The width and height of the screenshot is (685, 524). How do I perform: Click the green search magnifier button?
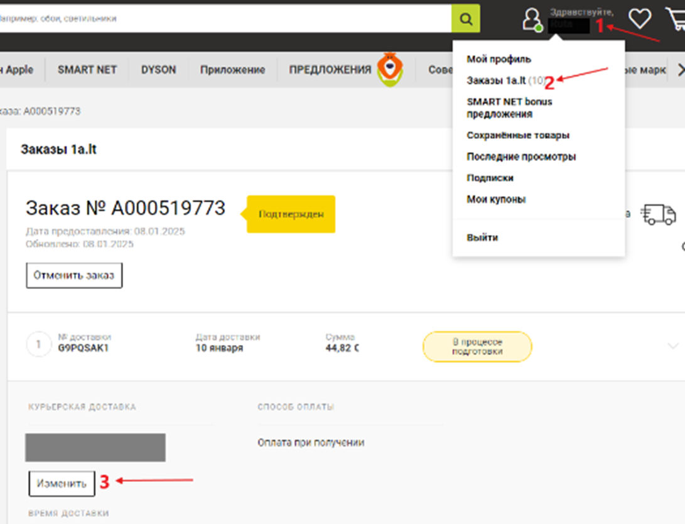pos(466,19)
